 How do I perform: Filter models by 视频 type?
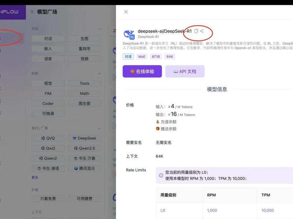tap(85, 59)
